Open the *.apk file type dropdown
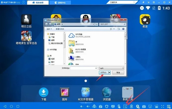Screen dimensions: 172x109 click(x=111, y=68)
